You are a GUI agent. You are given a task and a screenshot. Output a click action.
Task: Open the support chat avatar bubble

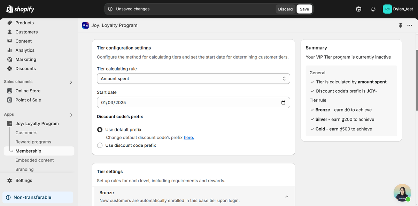click(x=402, y=193)
